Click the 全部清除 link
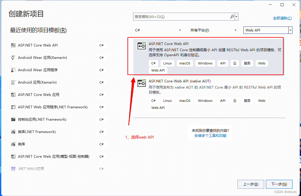This screenshot has width=301, height=196. [282, 18]
